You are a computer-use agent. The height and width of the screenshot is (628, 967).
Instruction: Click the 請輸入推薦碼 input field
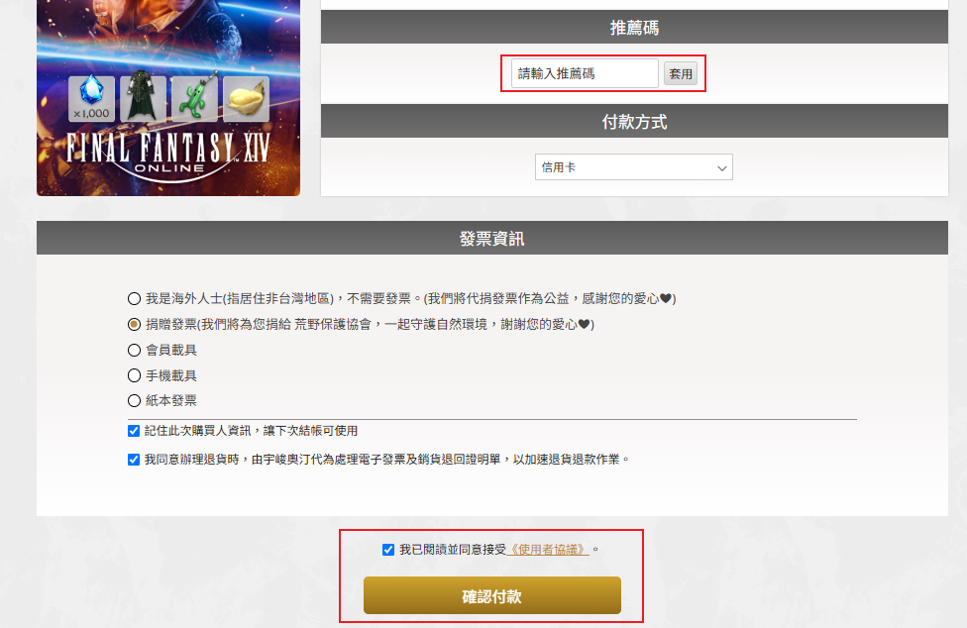[585, 74]
